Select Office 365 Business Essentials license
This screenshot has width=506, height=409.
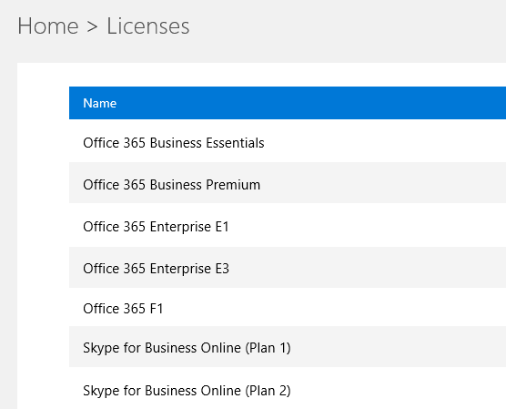tap(174, 143)
